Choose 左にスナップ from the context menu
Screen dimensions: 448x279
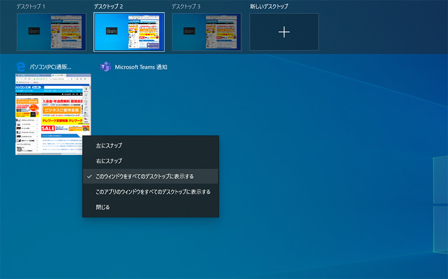pos(150,146)
